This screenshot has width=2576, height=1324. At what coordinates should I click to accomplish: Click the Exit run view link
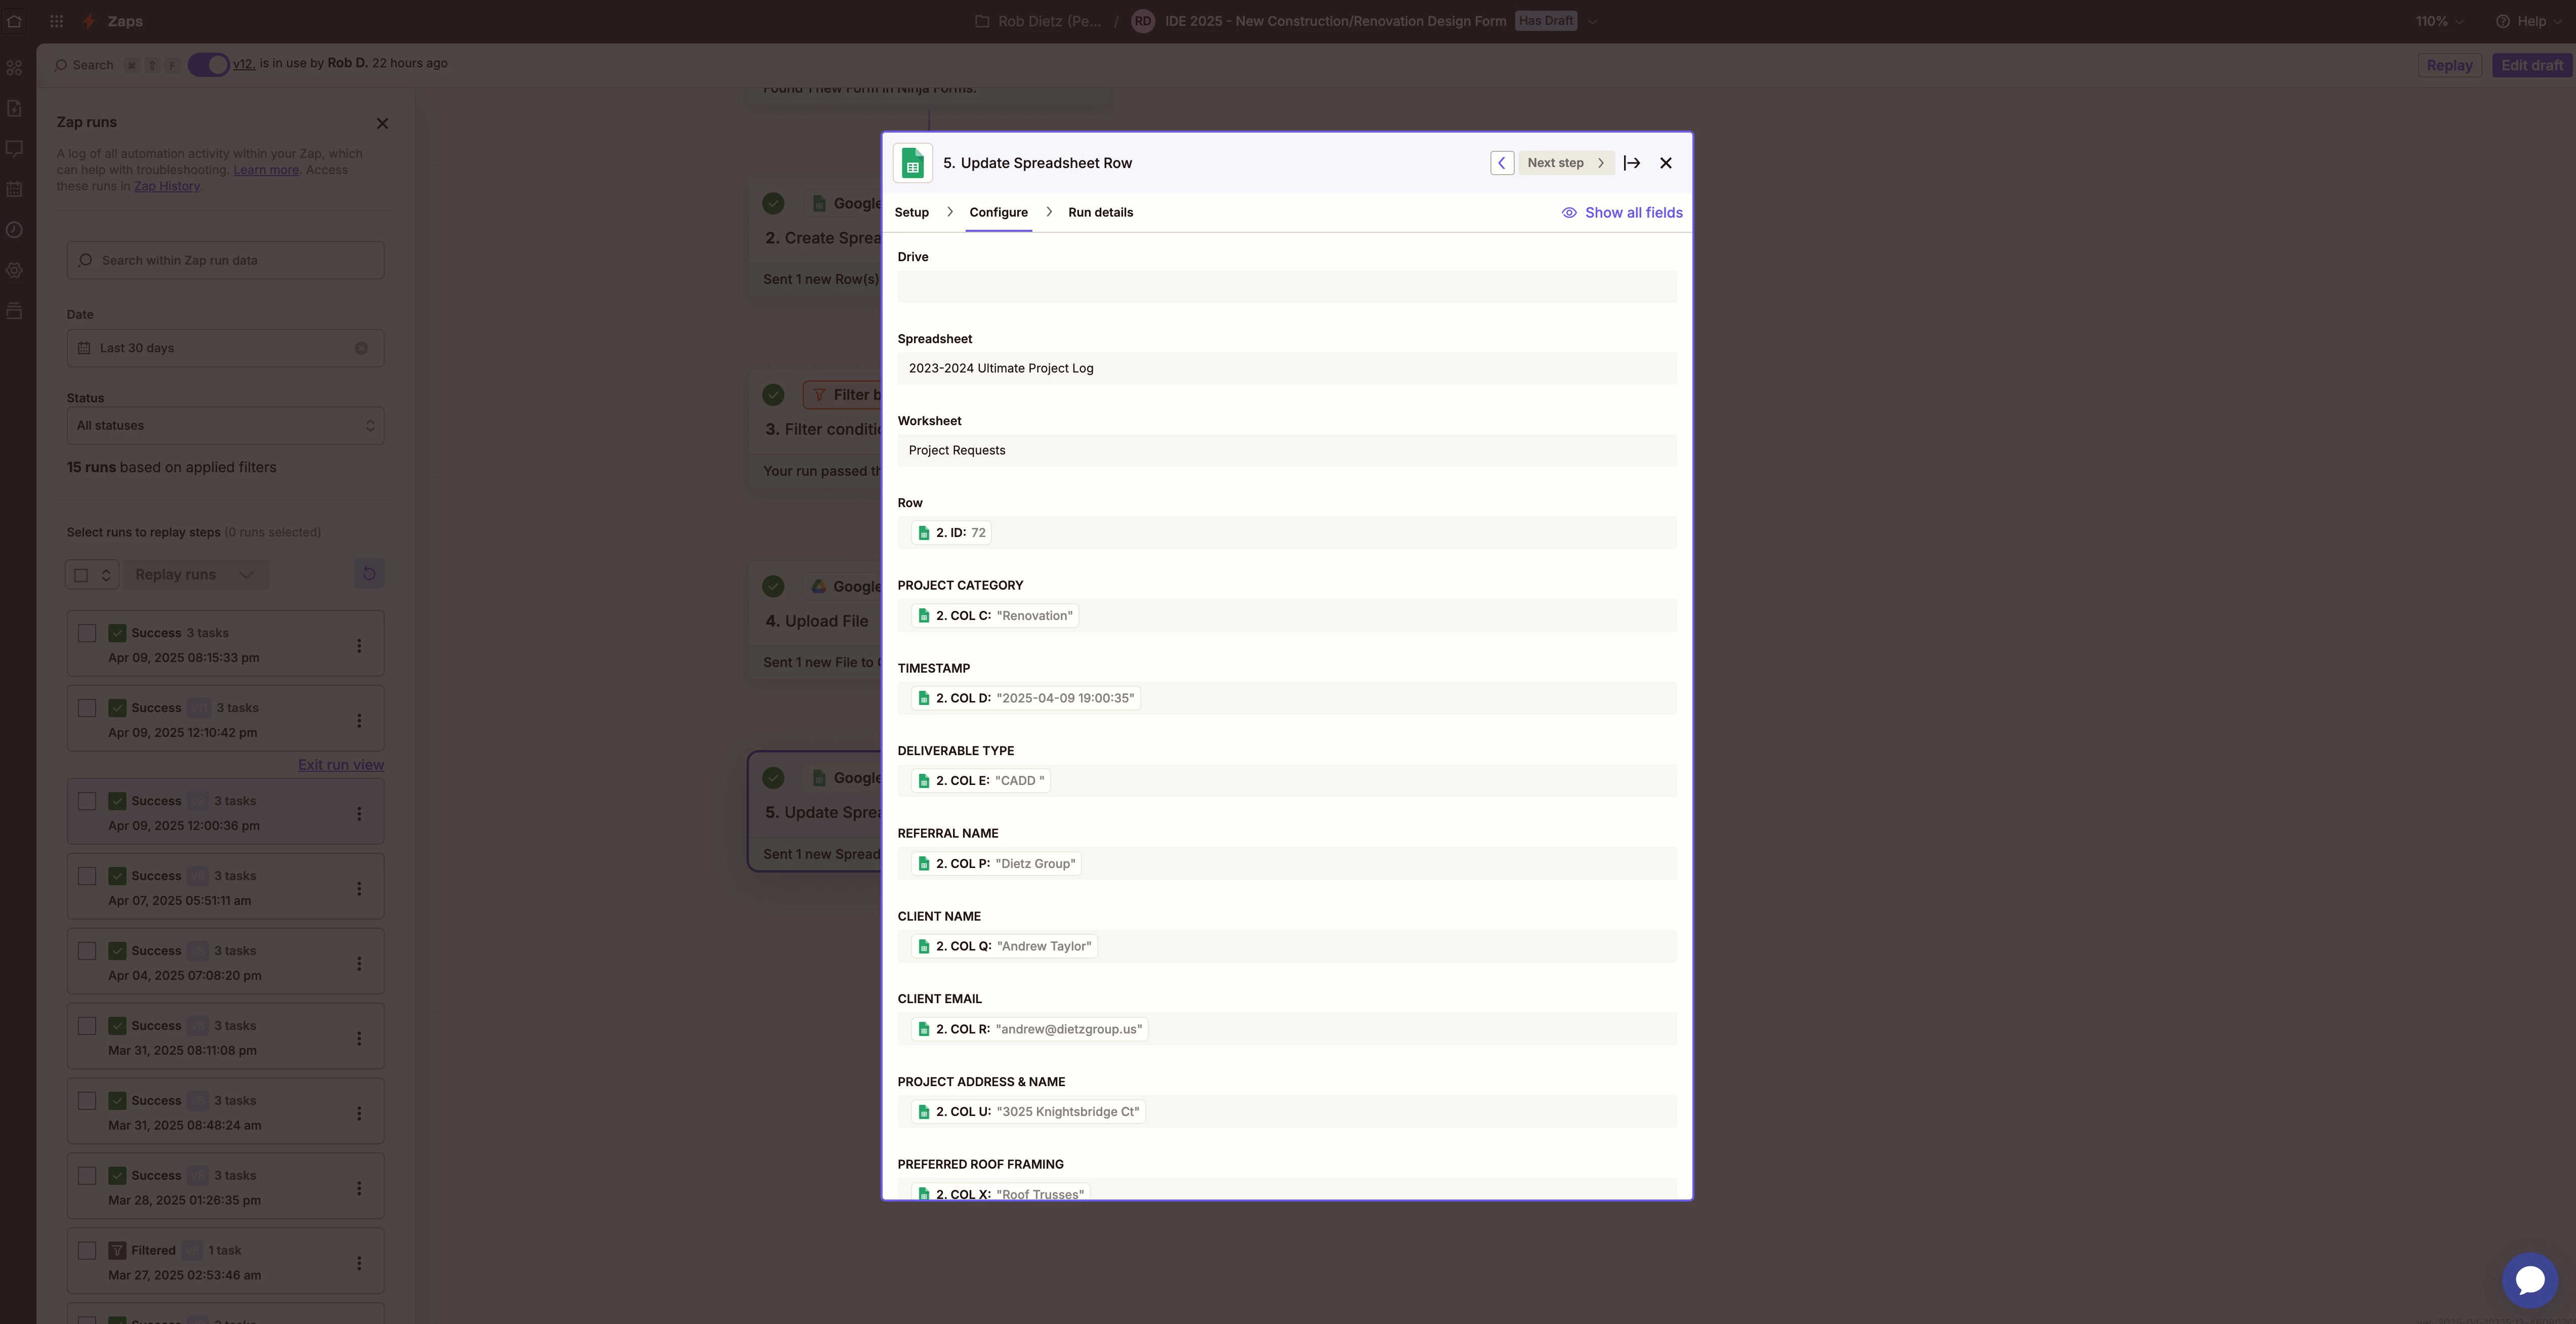[x=341, y=765]
